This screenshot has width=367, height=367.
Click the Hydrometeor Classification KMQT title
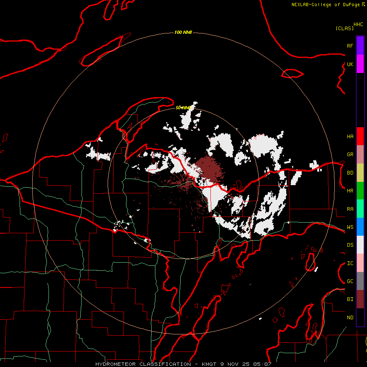(x=183, y=364)
